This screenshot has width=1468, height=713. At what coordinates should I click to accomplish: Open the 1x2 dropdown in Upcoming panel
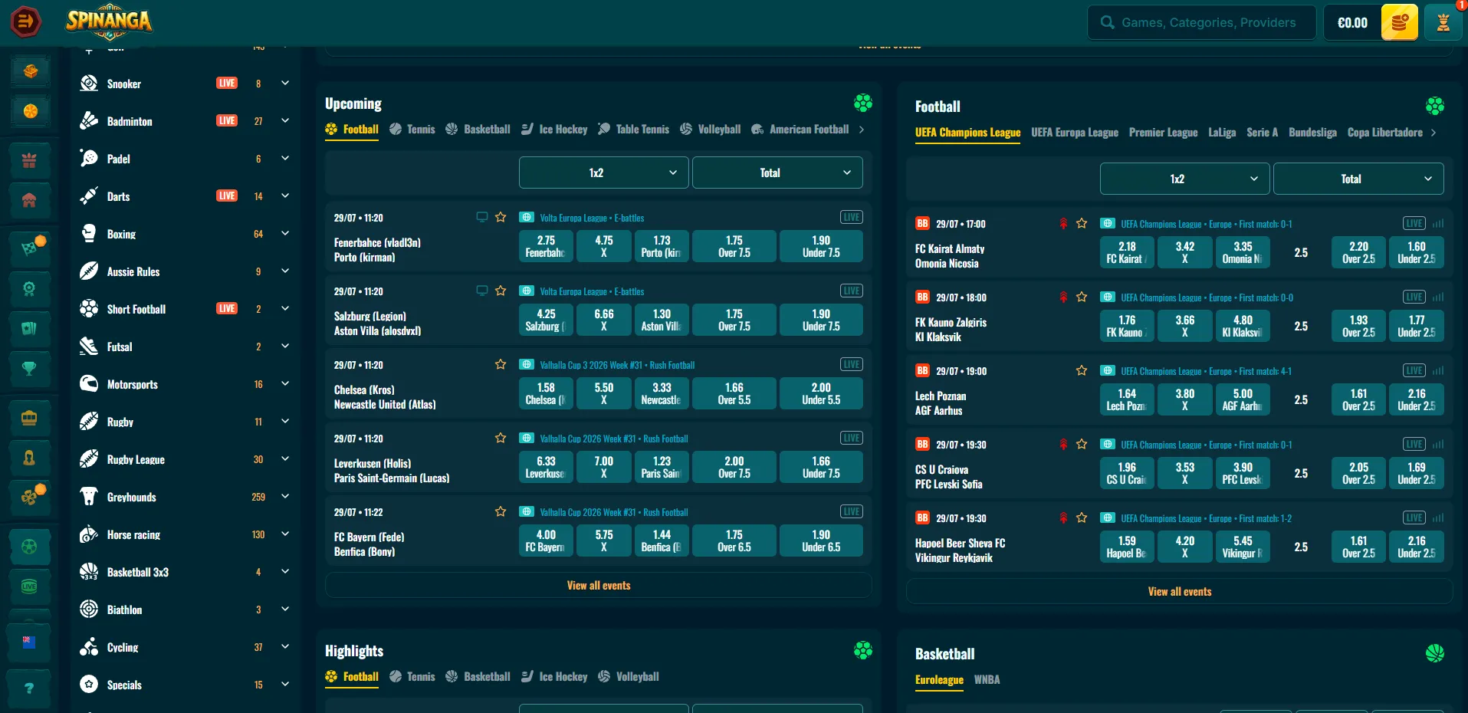[x=604, y=172]
